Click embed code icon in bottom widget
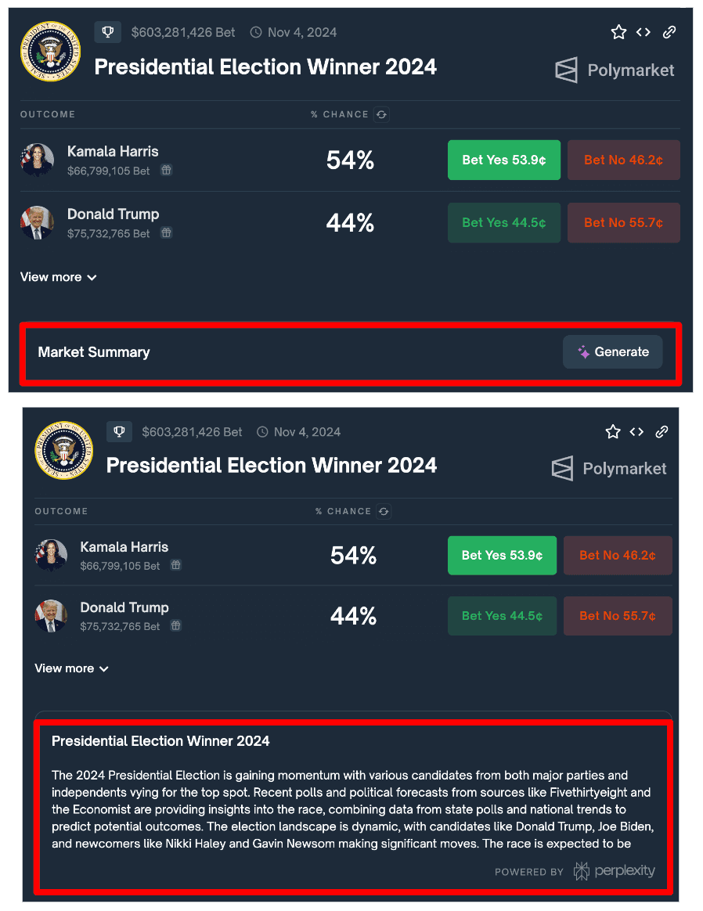This screenshot has height=911, width=703. pyautogui.click(x=636, y=432)
